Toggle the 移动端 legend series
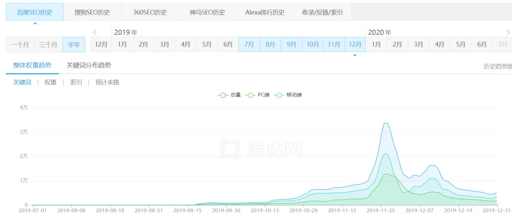Screen dimensions: 512x218 (289, 95)
